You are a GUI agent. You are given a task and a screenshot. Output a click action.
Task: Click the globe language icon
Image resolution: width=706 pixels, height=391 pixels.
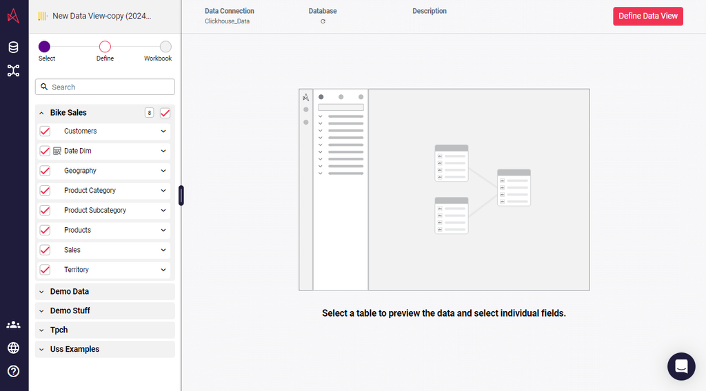(13, 348)
